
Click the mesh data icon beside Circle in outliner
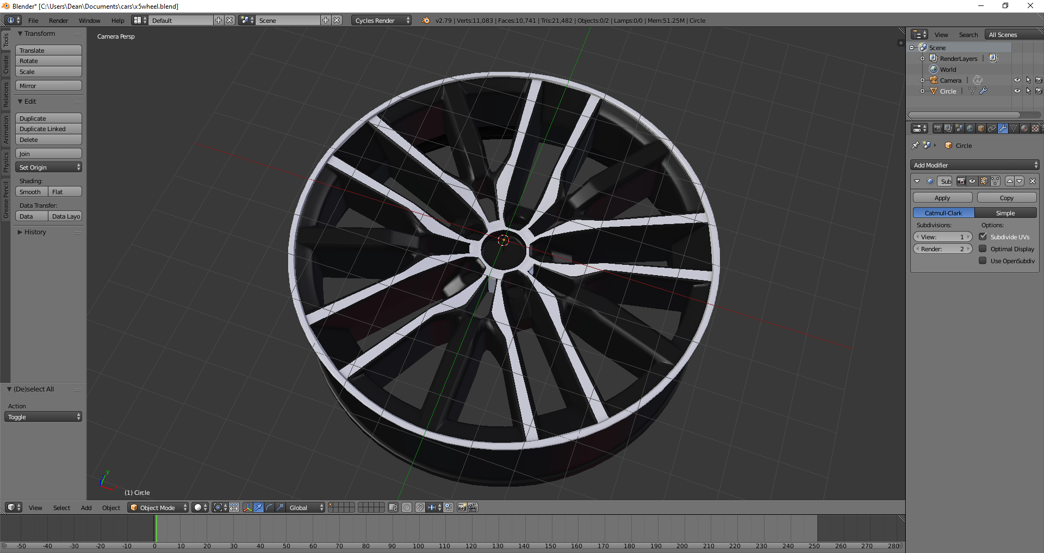coord(972,91)
